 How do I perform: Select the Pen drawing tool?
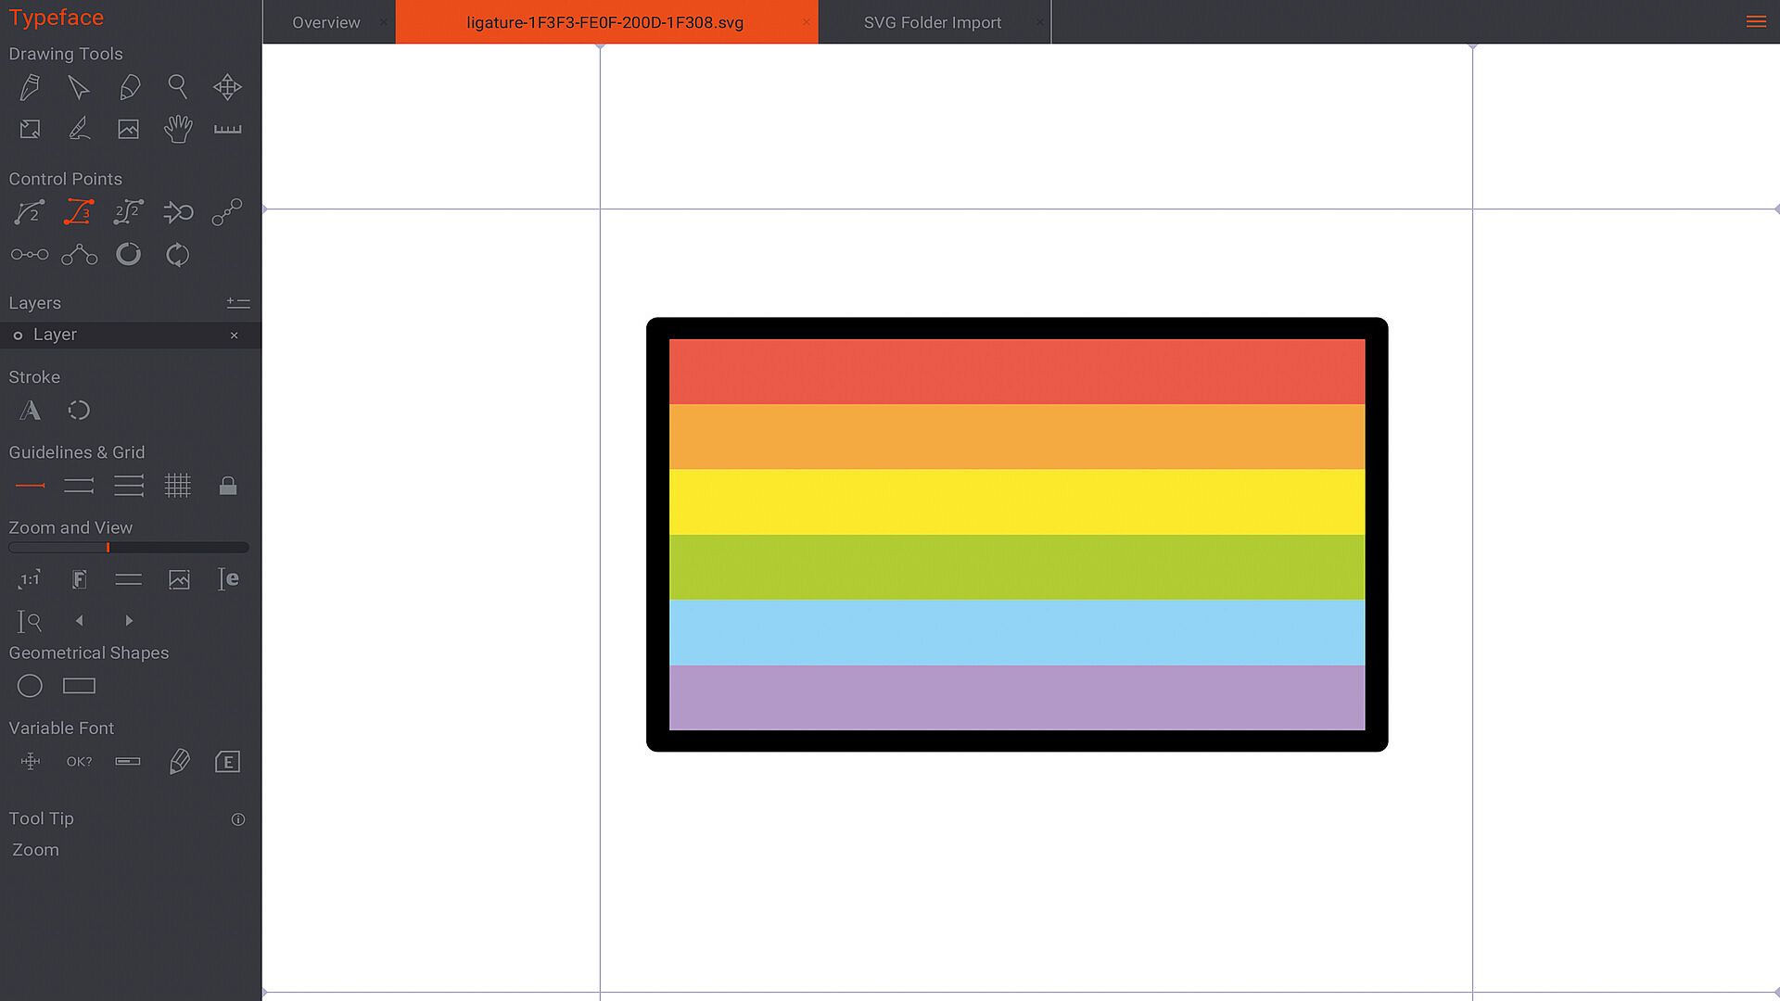point(30,87)
